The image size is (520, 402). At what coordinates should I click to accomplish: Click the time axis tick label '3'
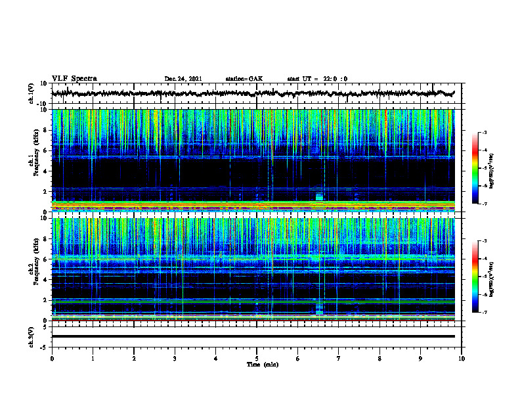[x=175, y=359]
